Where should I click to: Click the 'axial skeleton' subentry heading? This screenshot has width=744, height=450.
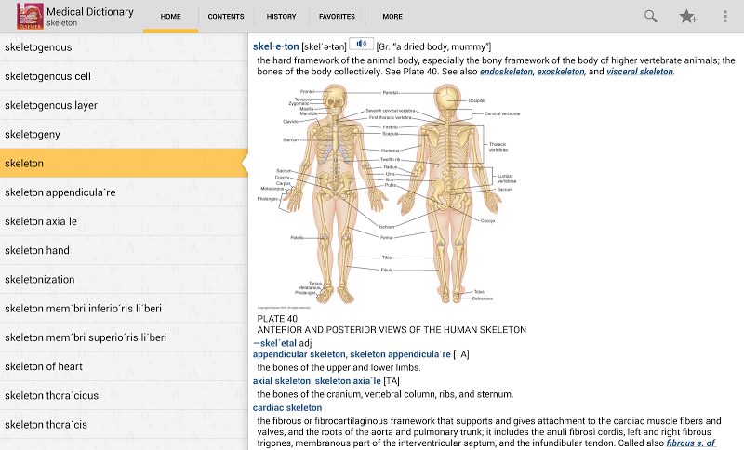282,381
